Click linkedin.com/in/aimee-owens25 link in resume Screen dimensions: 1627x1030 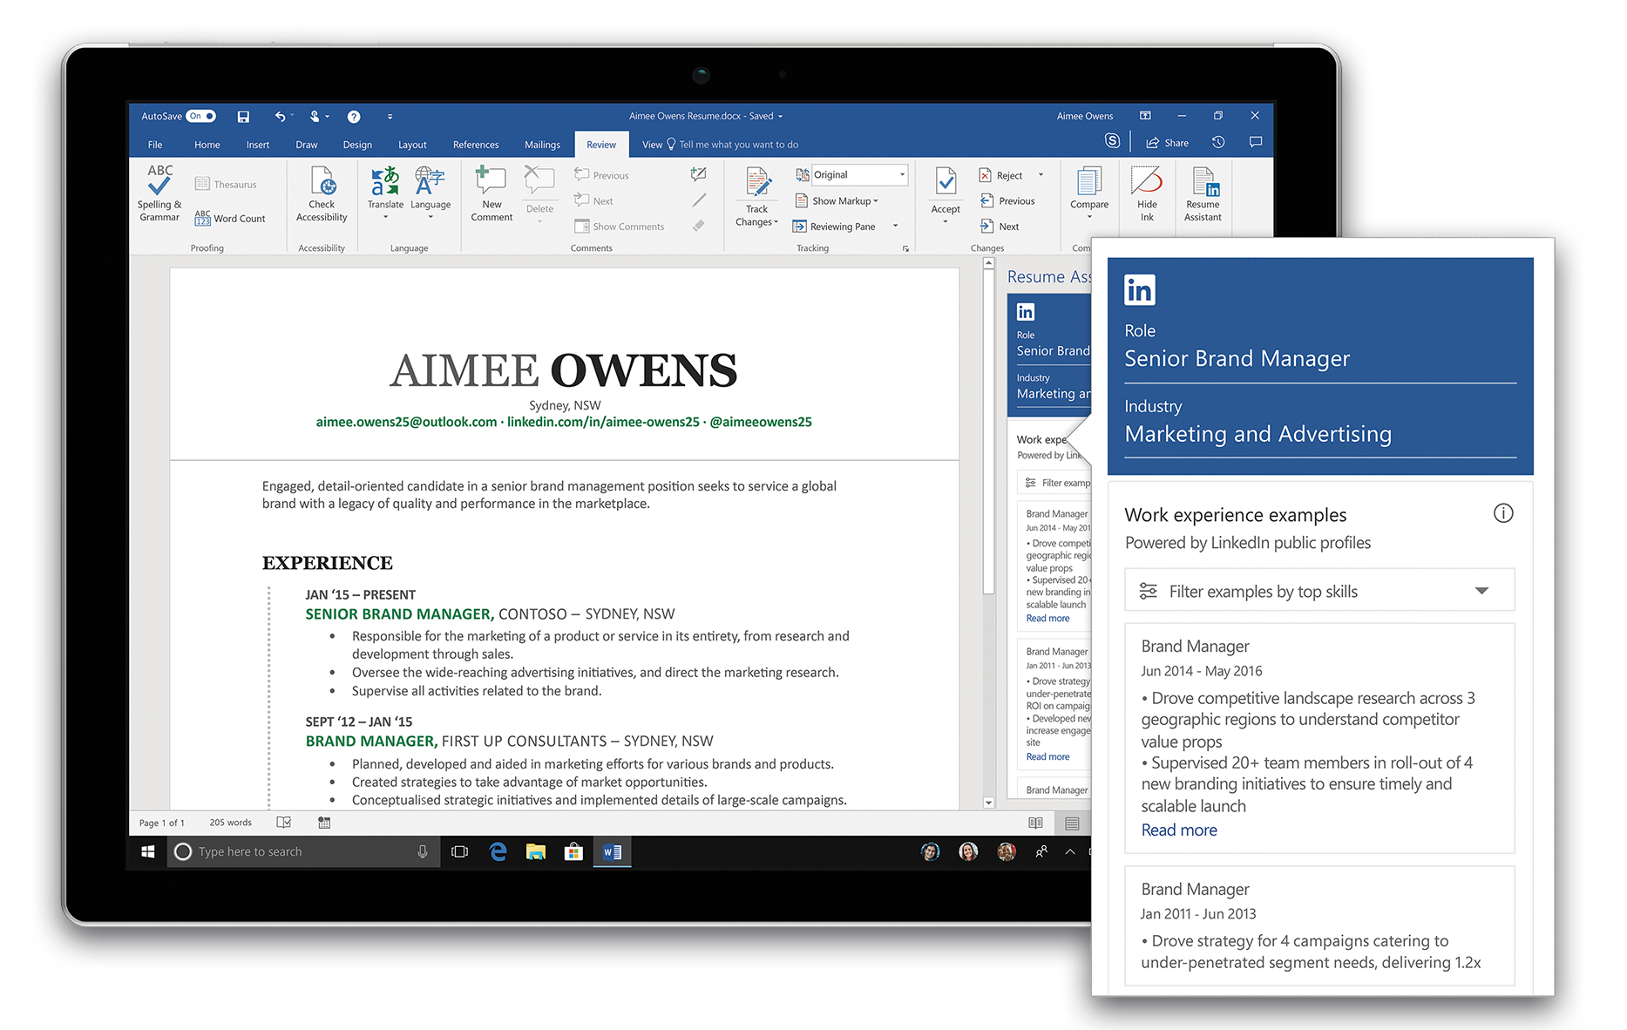pos(603,422)
